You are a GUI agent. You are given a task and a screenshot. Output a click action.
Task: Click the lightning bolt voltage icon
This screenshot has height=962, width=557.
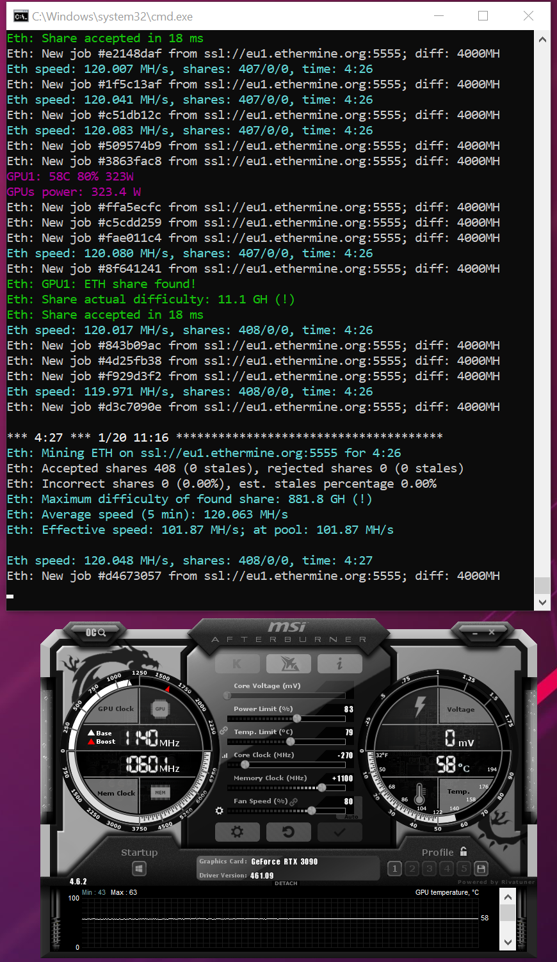click(x=420, y=706)
